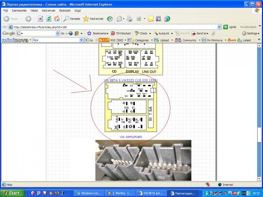Launch the Messenger globe icon

click(167, 19)
